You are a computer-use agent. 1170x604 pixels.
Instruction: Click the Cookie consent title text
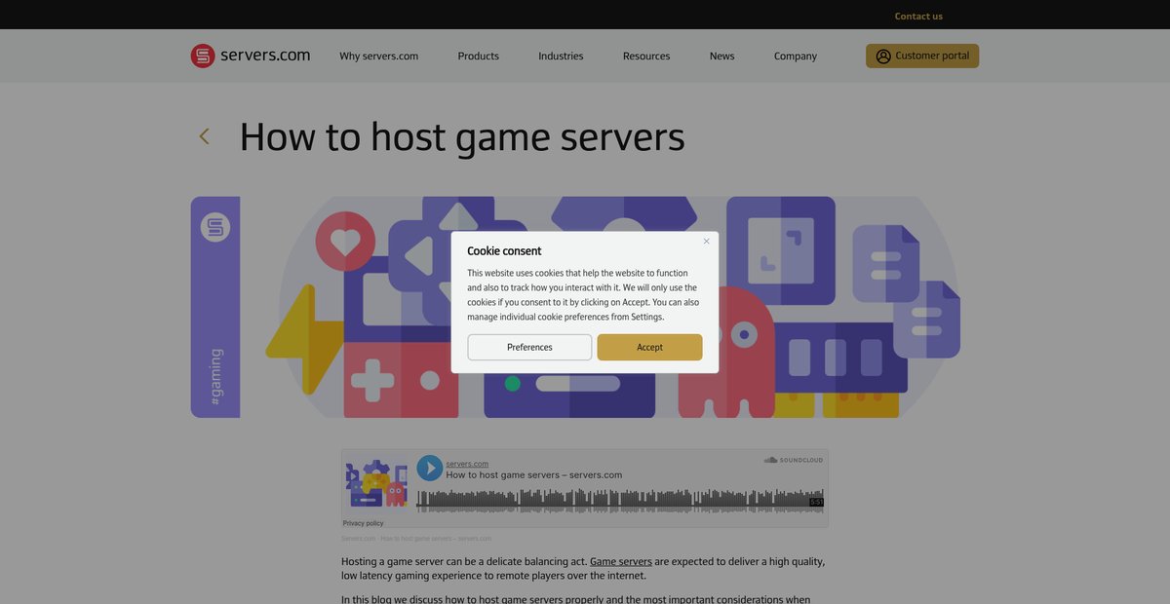[504, 251]
